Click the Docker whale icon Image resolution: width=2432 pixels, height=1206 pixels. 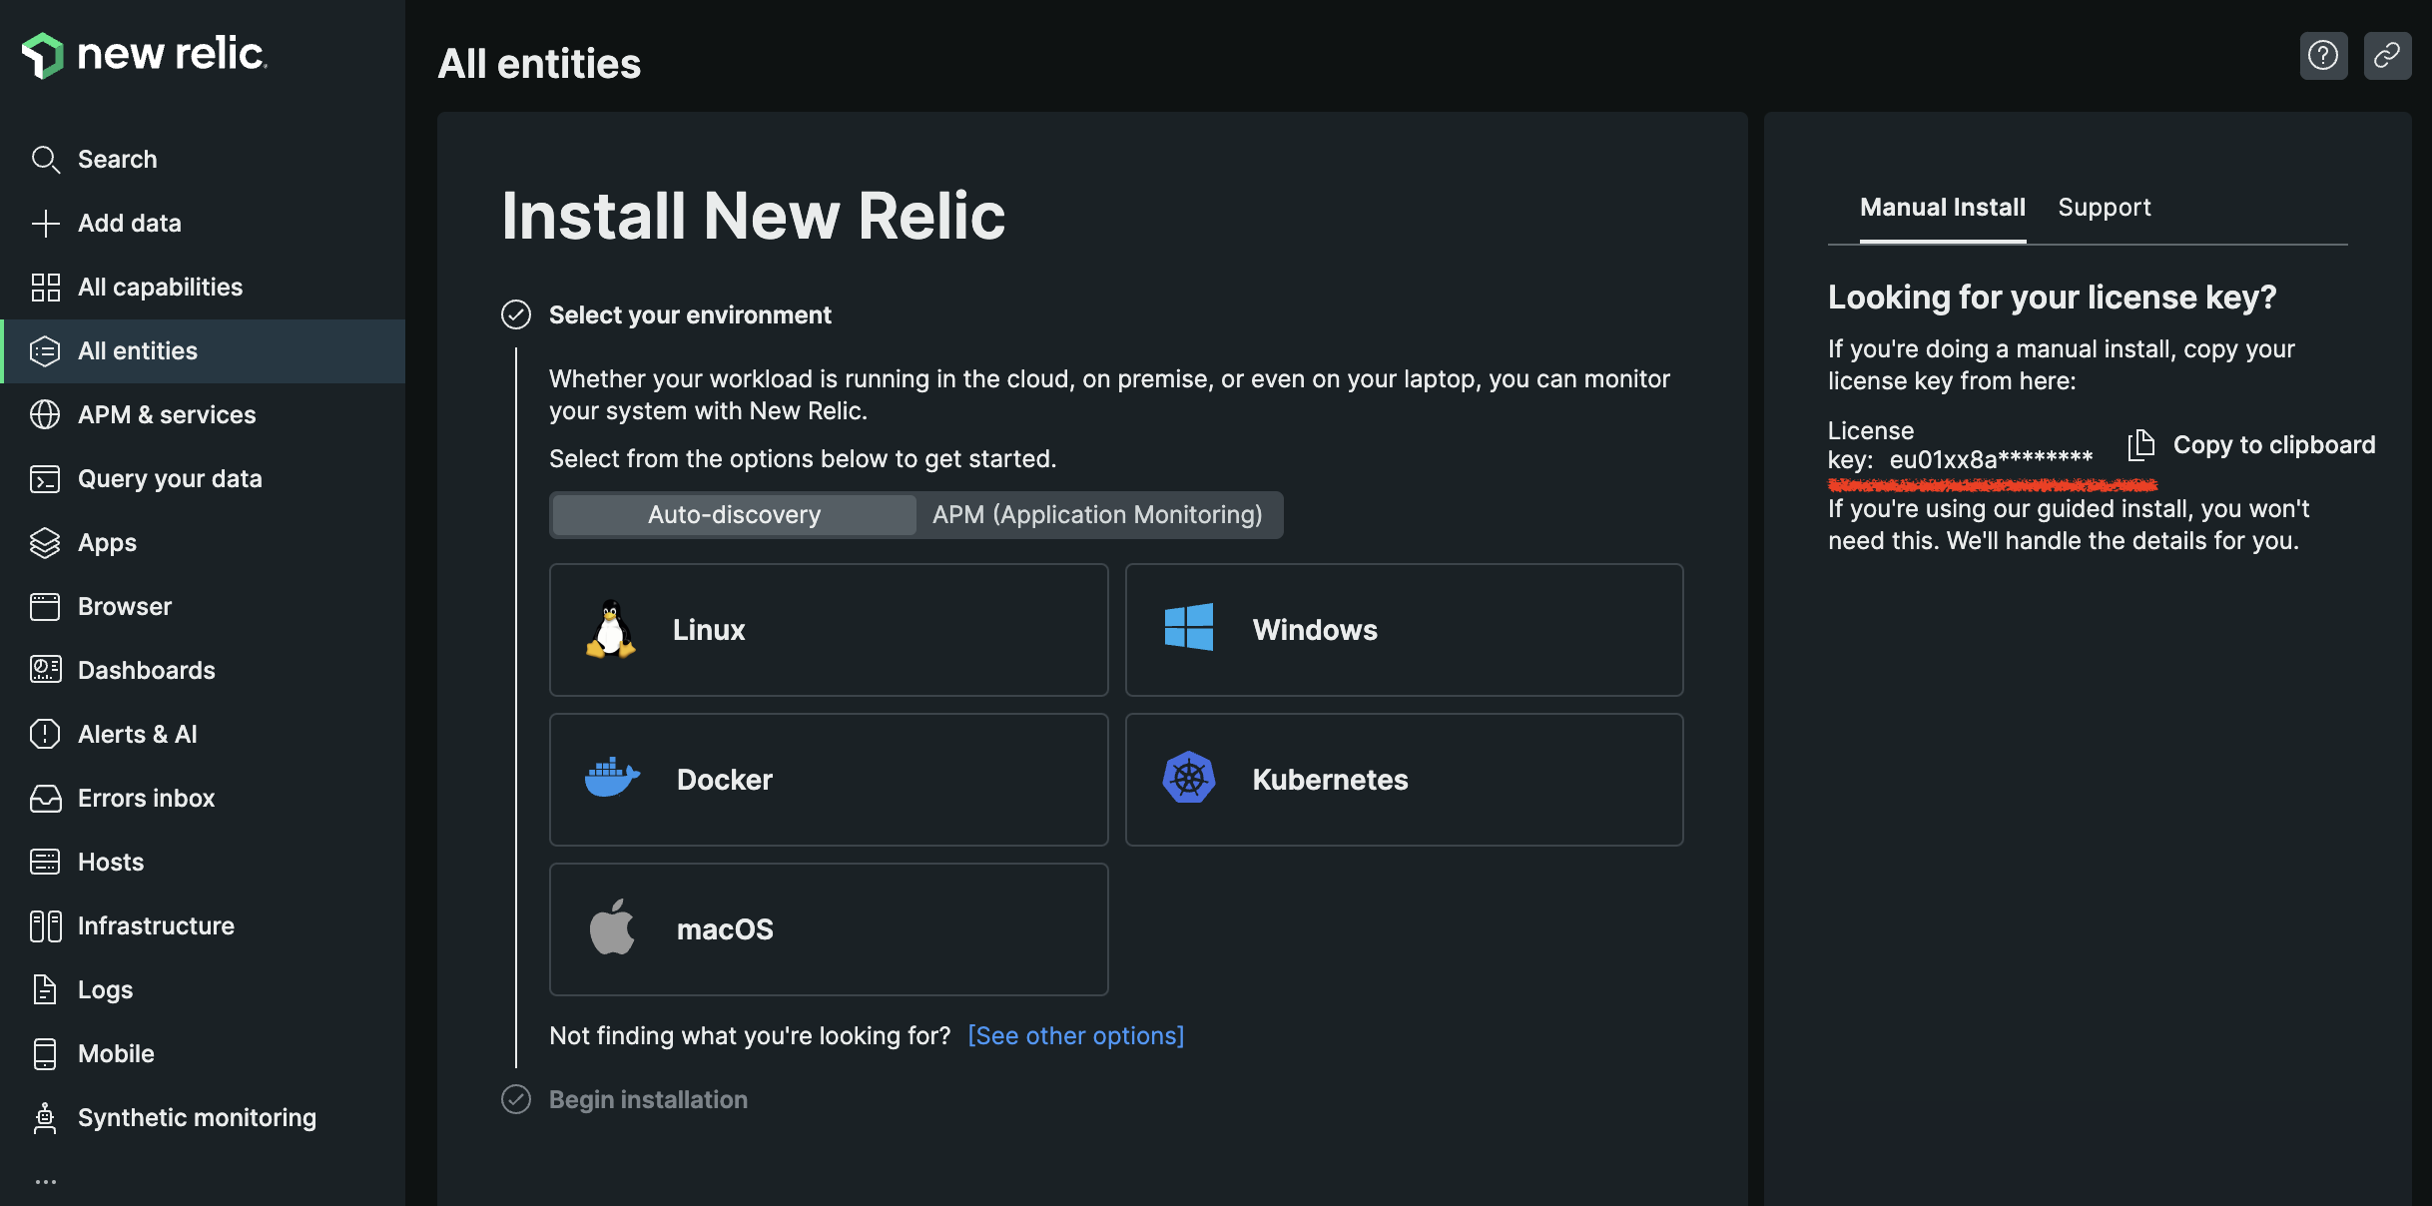pos(612,778)
